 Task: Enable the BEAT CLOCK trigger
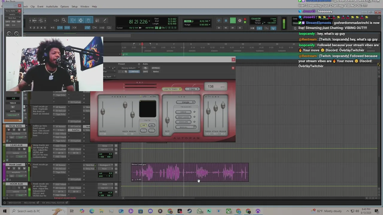[x=184, y=117]
